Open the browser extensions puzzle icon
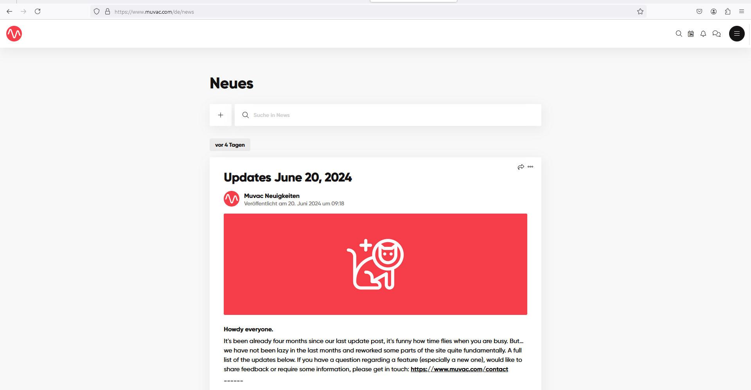The image size is (751, 390). [x=728, y=11]
